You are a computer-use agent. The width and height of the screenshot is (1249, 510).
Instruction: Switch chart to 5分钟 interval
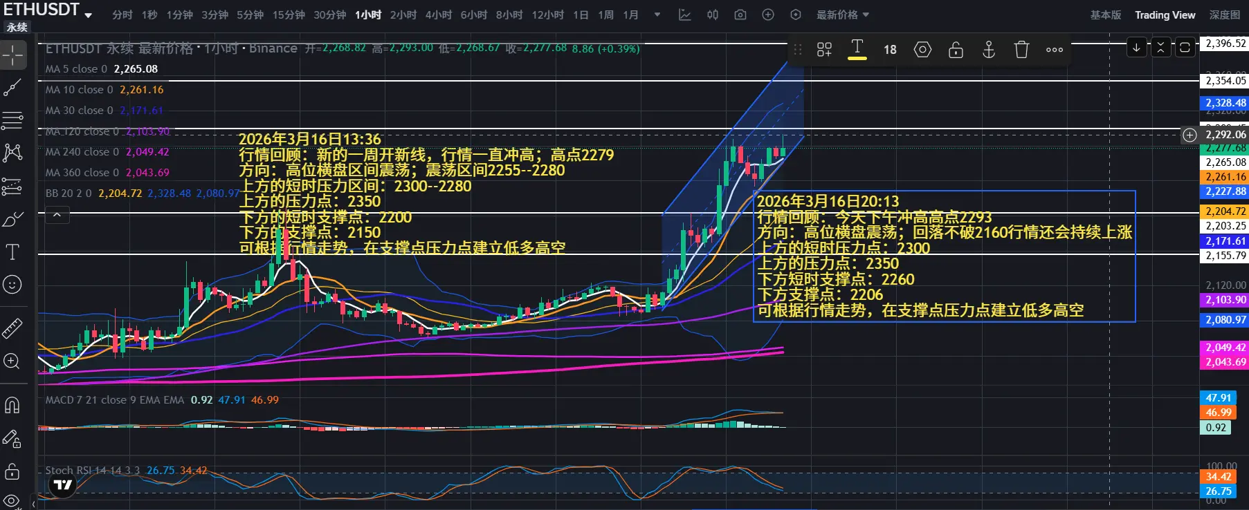point(250,15)
